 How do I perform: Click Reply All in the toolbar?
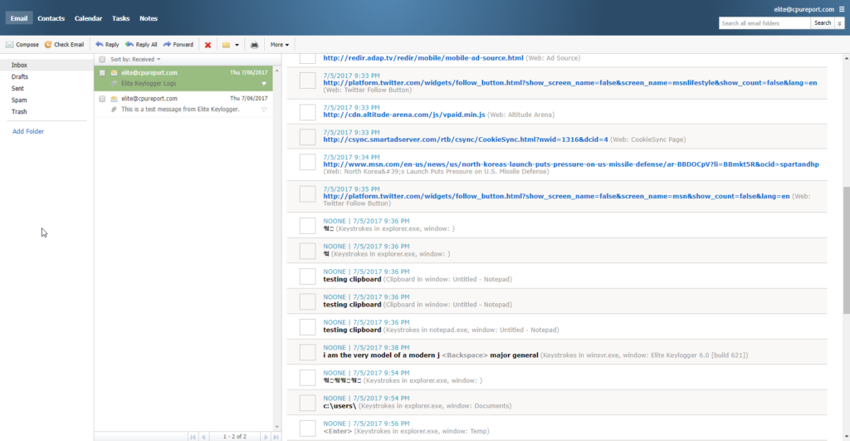click(141, 45)
